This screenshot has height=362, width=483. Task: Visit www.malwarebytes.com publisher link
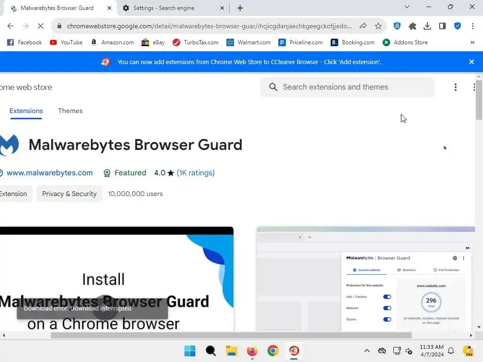click(49, 173)
